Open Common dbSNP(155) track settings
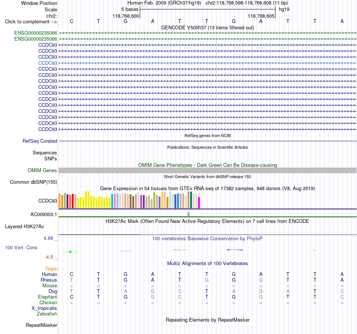This screenshot has height=334, width=357. point(33,182)
